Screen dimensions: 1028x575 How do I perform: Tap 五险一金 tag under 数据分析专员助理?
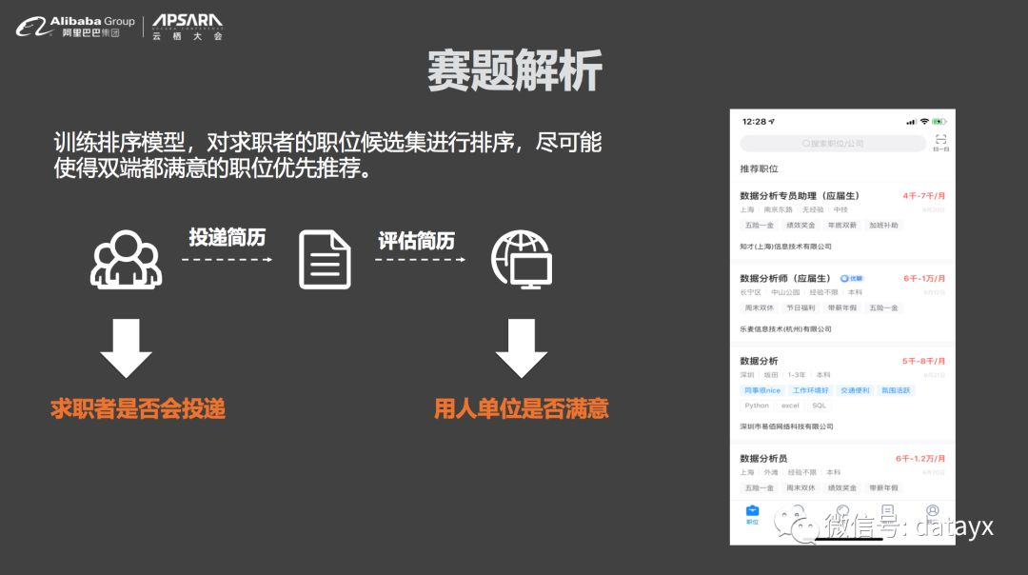point(760,226)
